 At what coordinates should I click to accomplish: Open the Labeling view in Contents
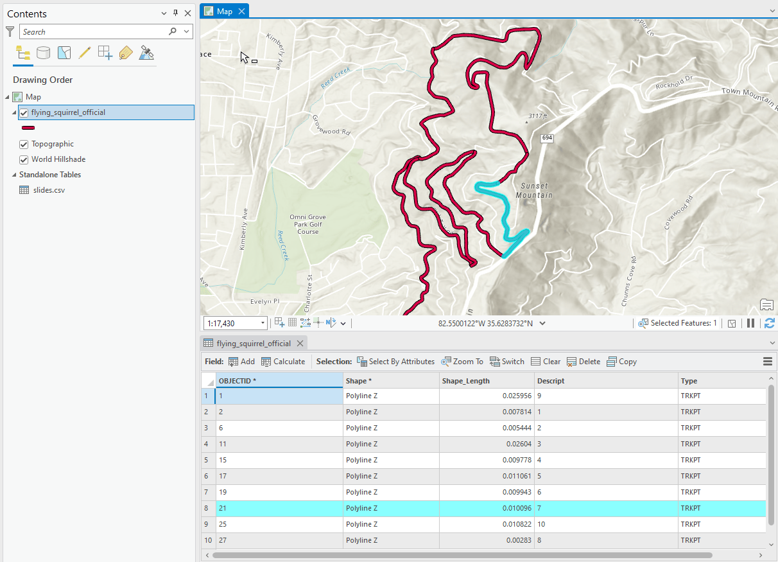tap(126, 53)
